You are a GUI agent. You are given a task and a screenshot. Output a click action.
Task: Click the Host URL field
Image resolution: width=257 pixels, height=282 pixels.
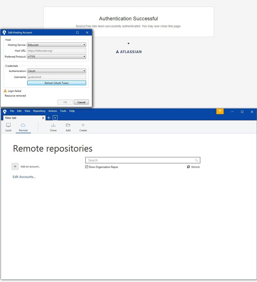point(57,51)
